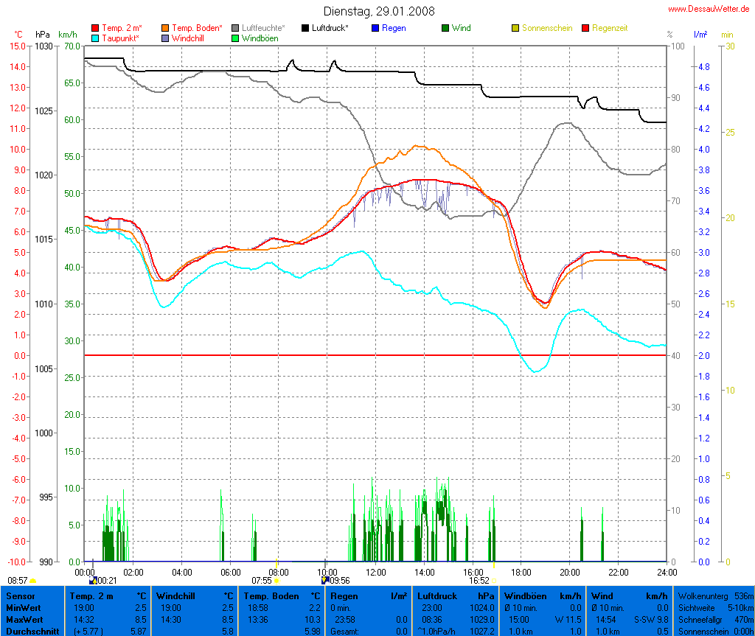Click the Luftdruck legend label
This screenshot has width=755, height=636.
point(330,28)
